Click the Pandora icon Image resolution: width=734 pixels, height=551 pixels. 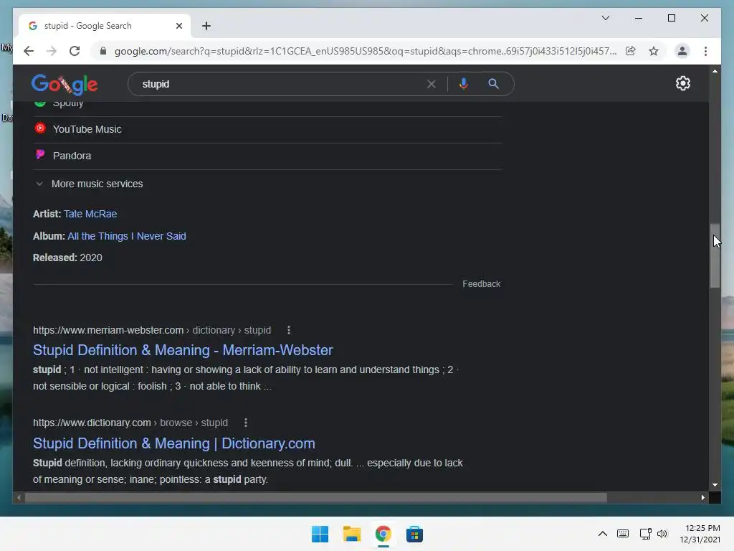[40, 154]
